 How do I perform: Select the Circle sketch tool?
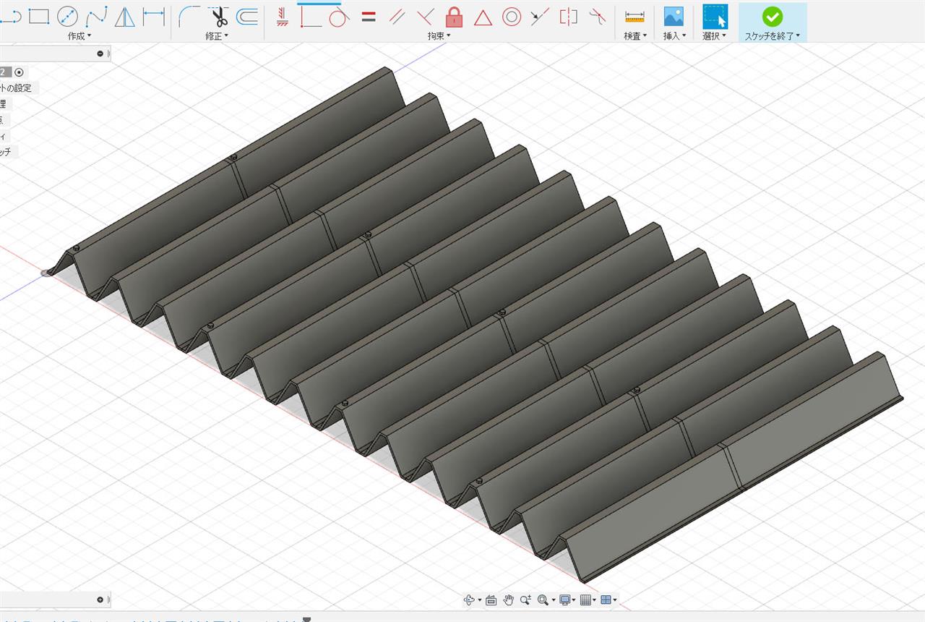tap(67, 16)
